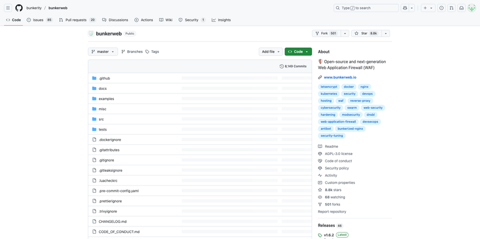Open the .trivyignore file

[x=108, y=211]
